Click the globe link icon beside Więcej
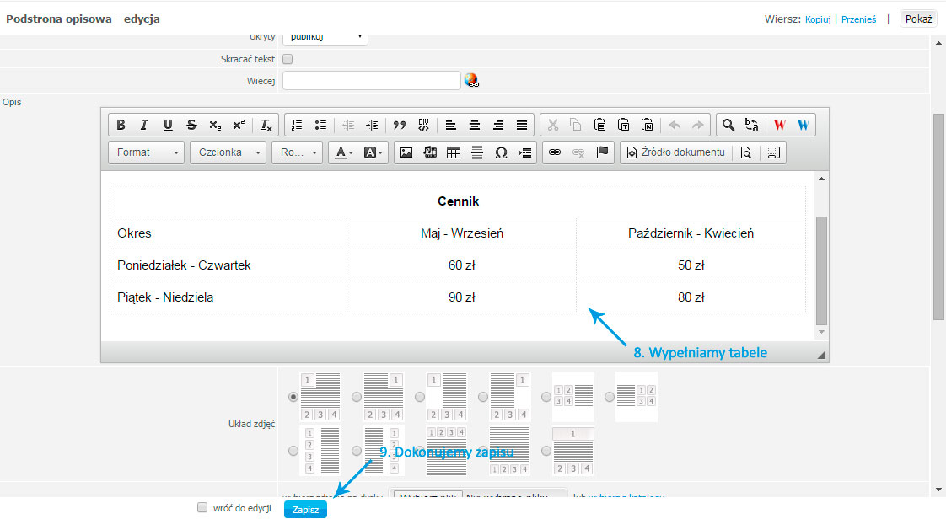The height and width of the screenshot is (519, 946). coord(471,80)
